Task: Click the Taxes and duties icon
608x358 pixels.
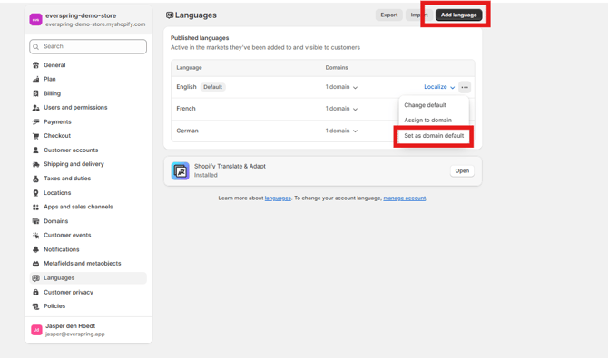Action: (x=35, y=179)
